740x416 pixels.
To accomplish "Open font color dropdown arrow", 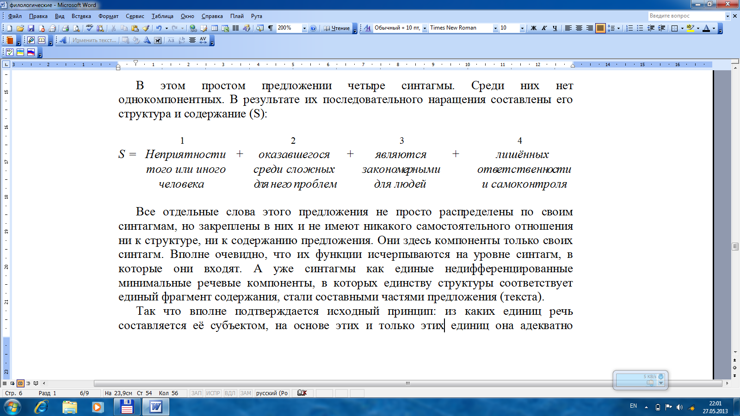I will tap(714, 28).
